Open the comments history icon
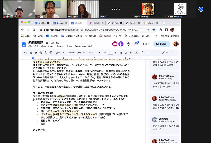The height and width of the screenshot is (143, 211). click(137, 44)
